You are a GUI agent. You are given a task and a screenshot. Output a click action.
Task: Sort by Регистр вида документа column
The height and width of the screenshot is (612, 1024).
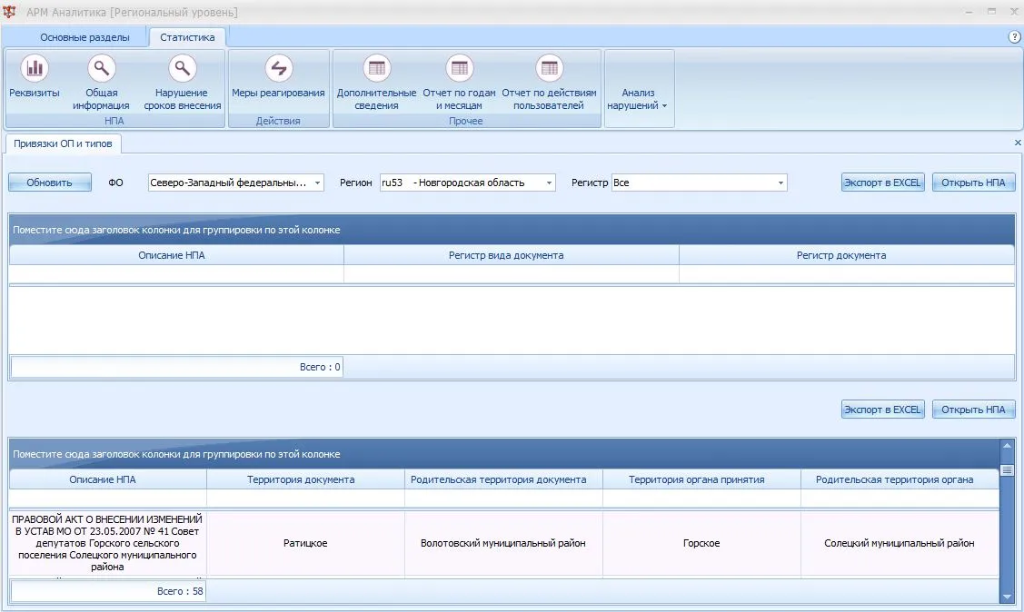[512, 255]
